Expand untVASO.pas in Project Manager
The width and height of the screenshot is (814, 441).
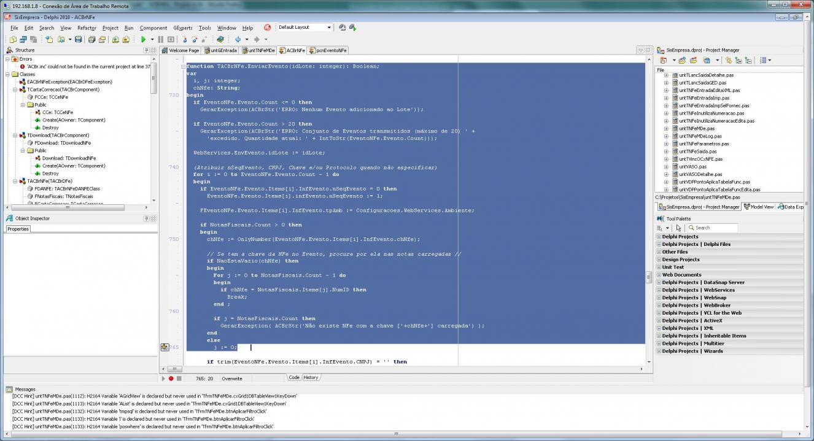[666, 167]
